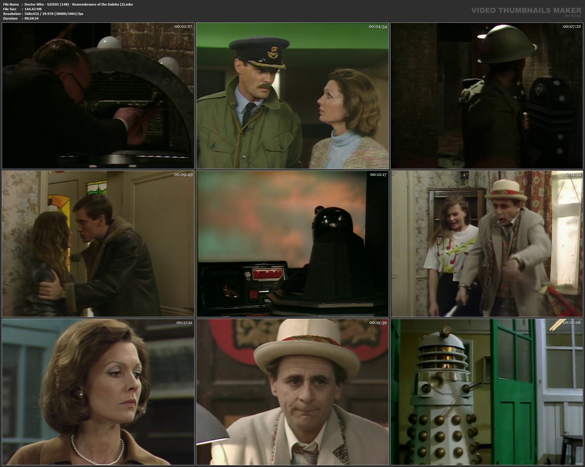The image size is (585, 467).
Task: Select the thumbnail at 00:09:49
Action: (x=98, y=244)
